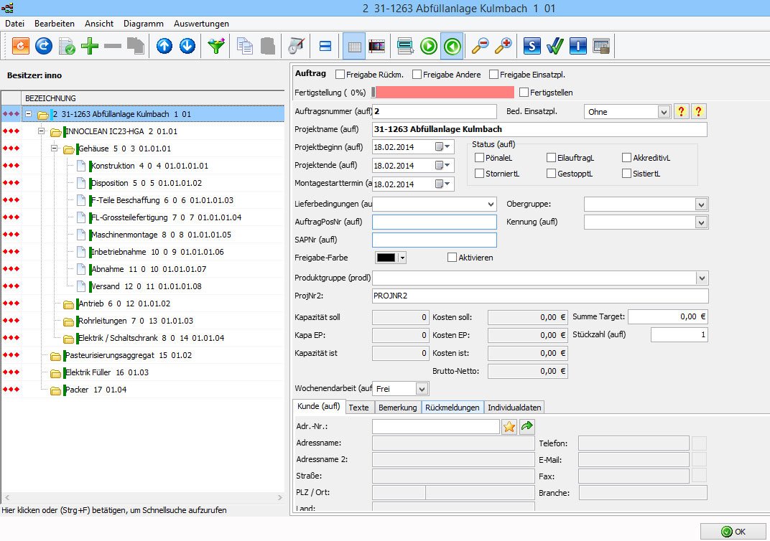770x541 pixels.
Task: Click the blue down arrow icon
Action: (187, 47)
